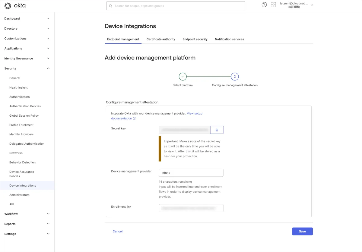Click the Okta logo in header
362x252 pixels.
[15, 6]
